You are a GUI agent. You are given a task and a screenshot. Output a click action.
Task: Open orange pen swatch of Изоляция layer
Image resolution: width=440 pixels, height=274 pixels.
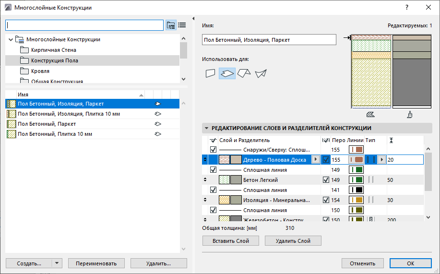click(356, 200)
